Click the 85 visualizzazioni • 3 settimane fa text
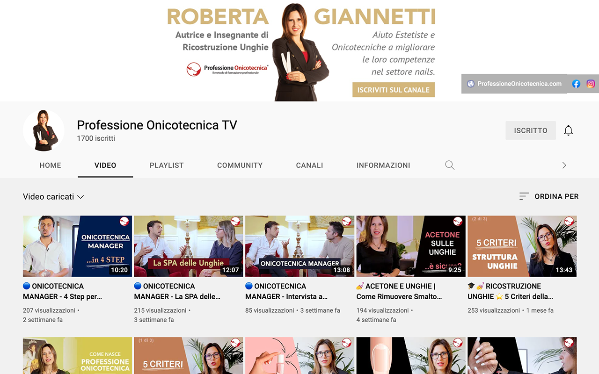Screen dimensions: 599x374 pos(292,310)
